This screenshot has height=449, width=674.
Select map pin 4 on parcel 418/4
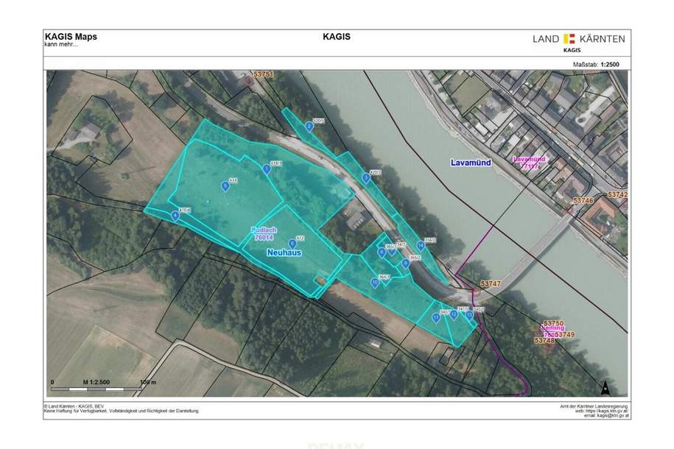tap(175, 216)
